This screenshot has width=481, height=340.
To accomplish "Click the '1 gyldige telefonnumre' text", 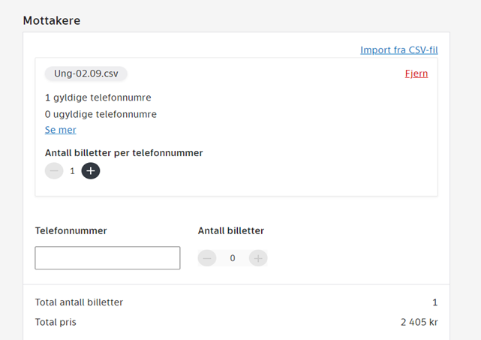I will click(x=98, y=98).
